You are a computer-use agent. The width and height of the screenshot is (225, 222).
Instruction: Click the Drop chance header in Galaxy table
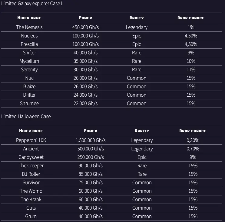[191, 18]
